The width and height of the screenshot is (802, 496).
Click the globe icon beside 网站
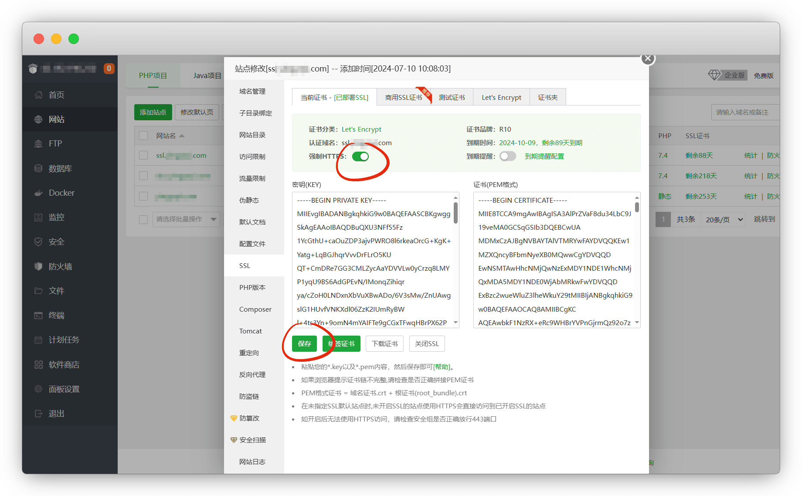point(39,119)
